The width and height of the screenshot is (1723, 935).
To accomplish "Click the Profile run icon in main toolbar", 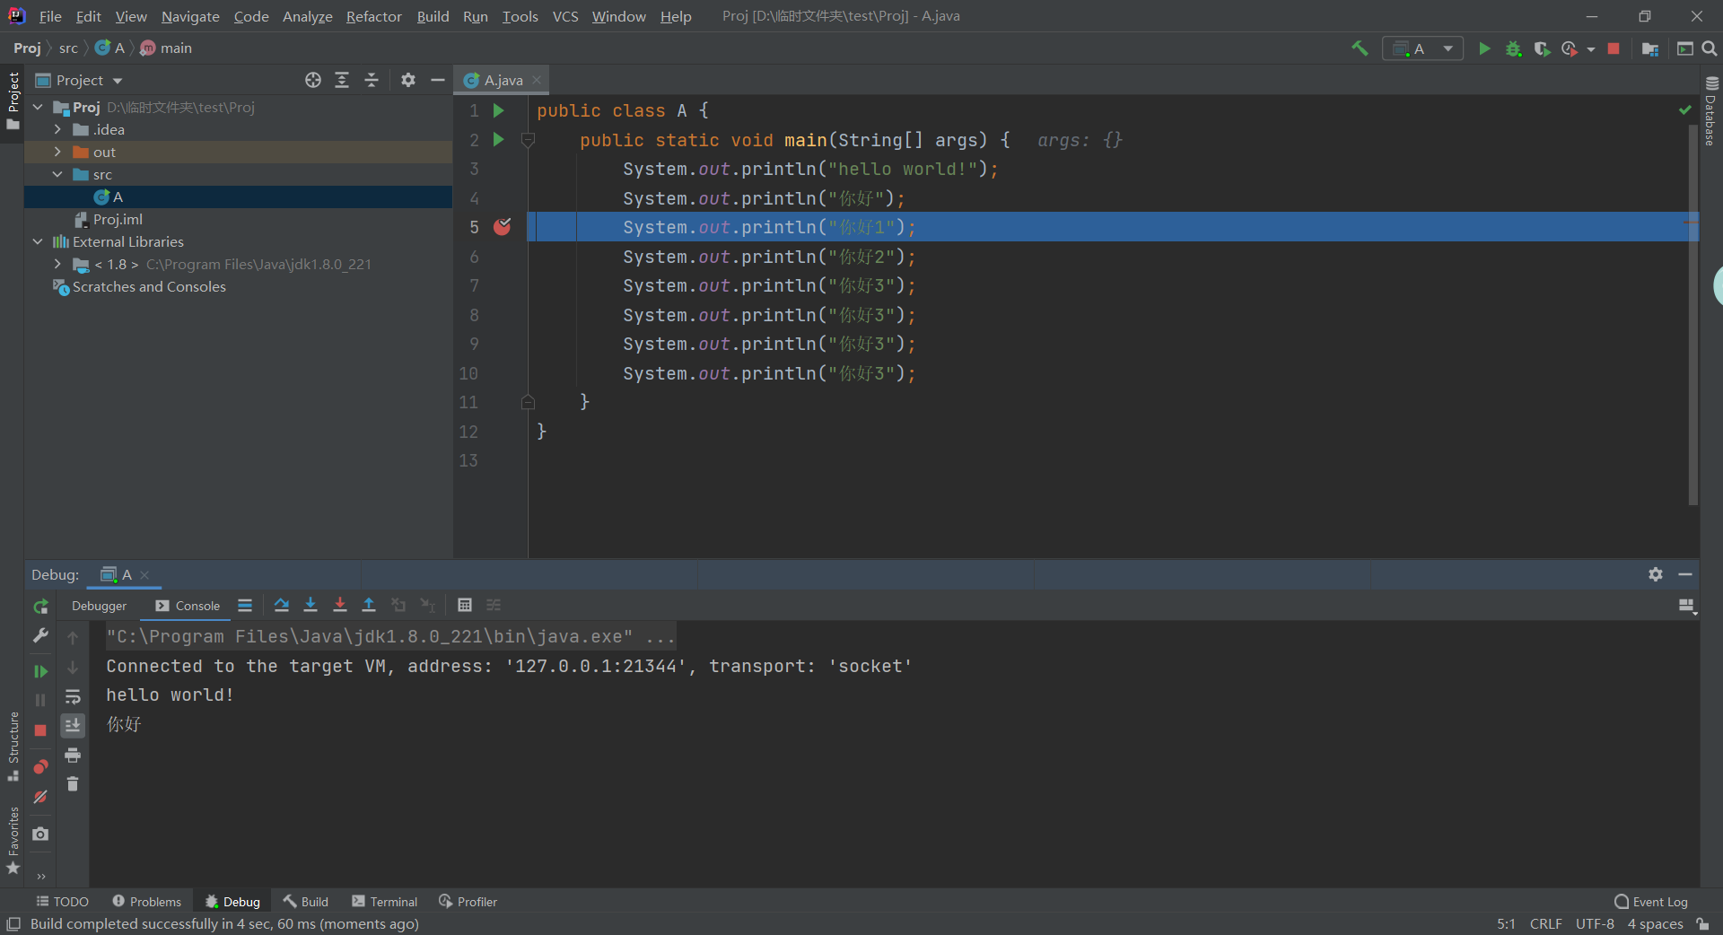I will (x=1570, y=48).
